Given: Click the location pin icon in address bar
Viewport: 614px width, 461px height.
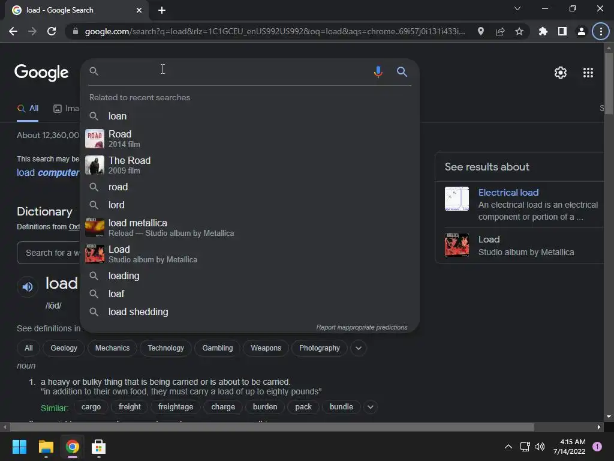Looking at the screenshot, I should (480, 31).
